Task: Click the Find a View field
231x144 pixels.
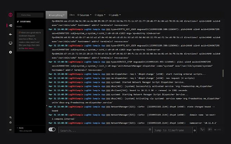Action: point(30,15)
